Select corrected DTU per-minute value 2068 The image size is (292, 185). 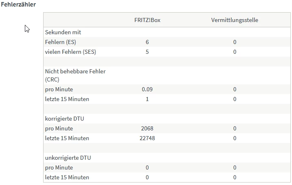click(147, 128)
